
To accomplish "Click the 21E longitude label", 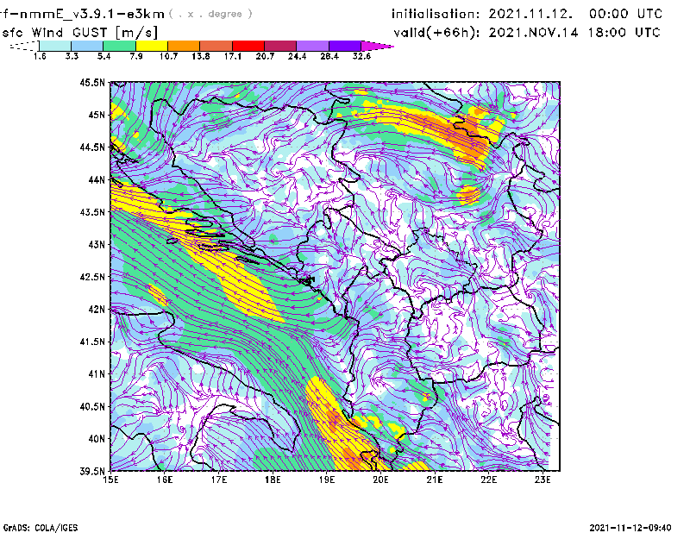I will pyautogui.click(x=435, y=480).
